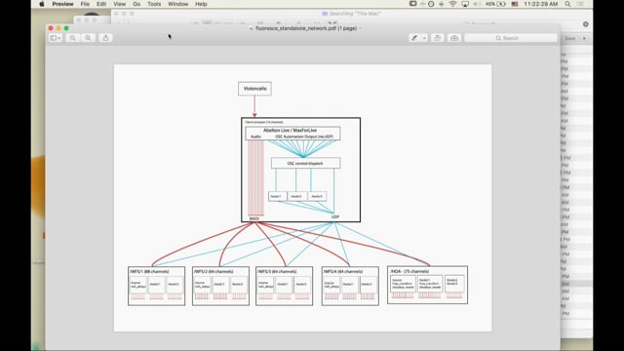Image resolution: width=624 pixels, height=351 pixels.
Task: Open the Wi-Fi status menu
Action: [452, 4]
